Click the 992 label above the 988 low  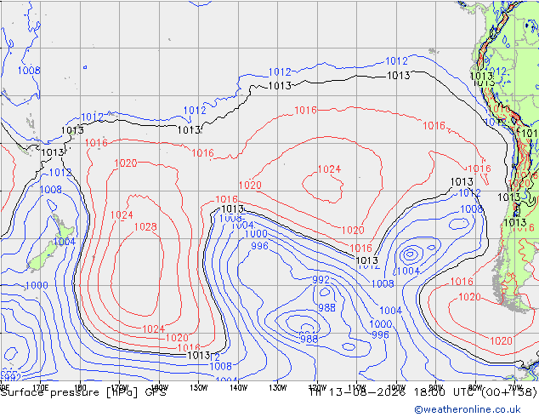[x=321, y=280]
